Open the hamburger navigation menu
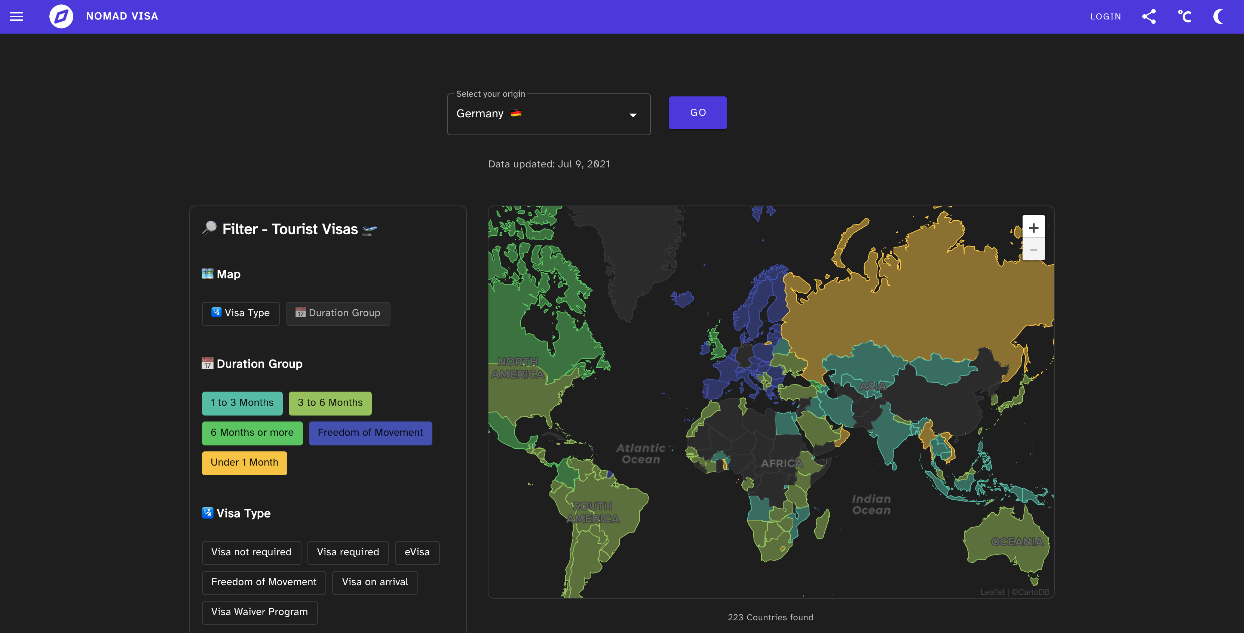Screen dimensions: 1244x633 pyautogui.click(x=16, y=16)
